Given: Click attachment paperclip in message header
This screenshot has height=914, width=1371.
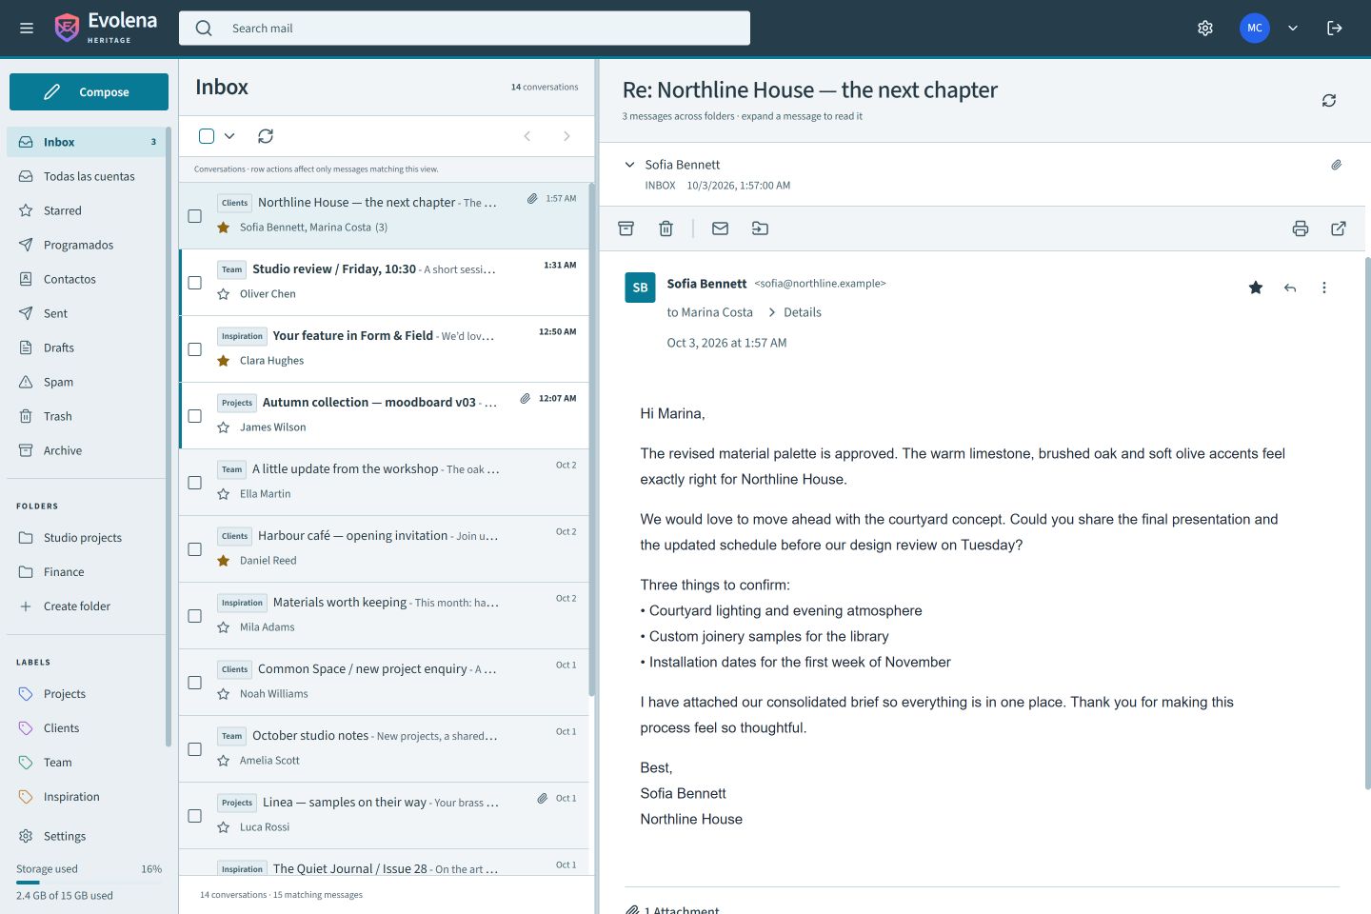Looking at the screenshot, I should [x=1337, y=165].
